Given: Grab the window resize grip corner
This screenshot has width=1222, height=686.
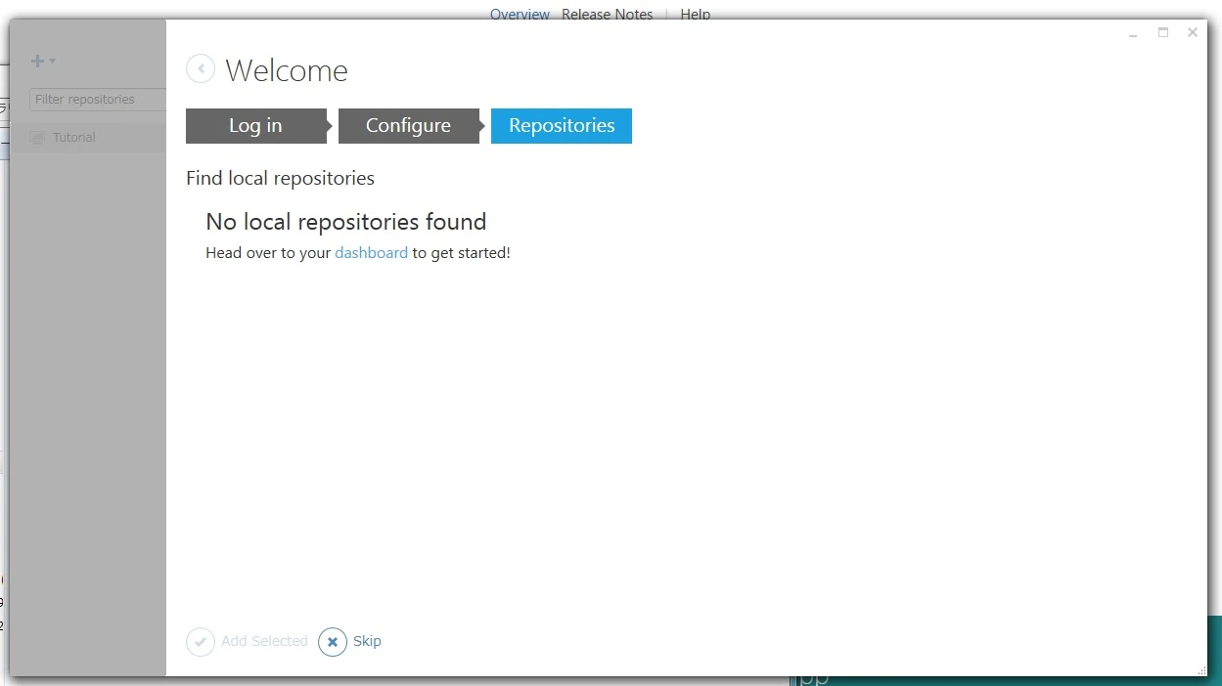Looking at the screenshot, I should click(1201, 670).
